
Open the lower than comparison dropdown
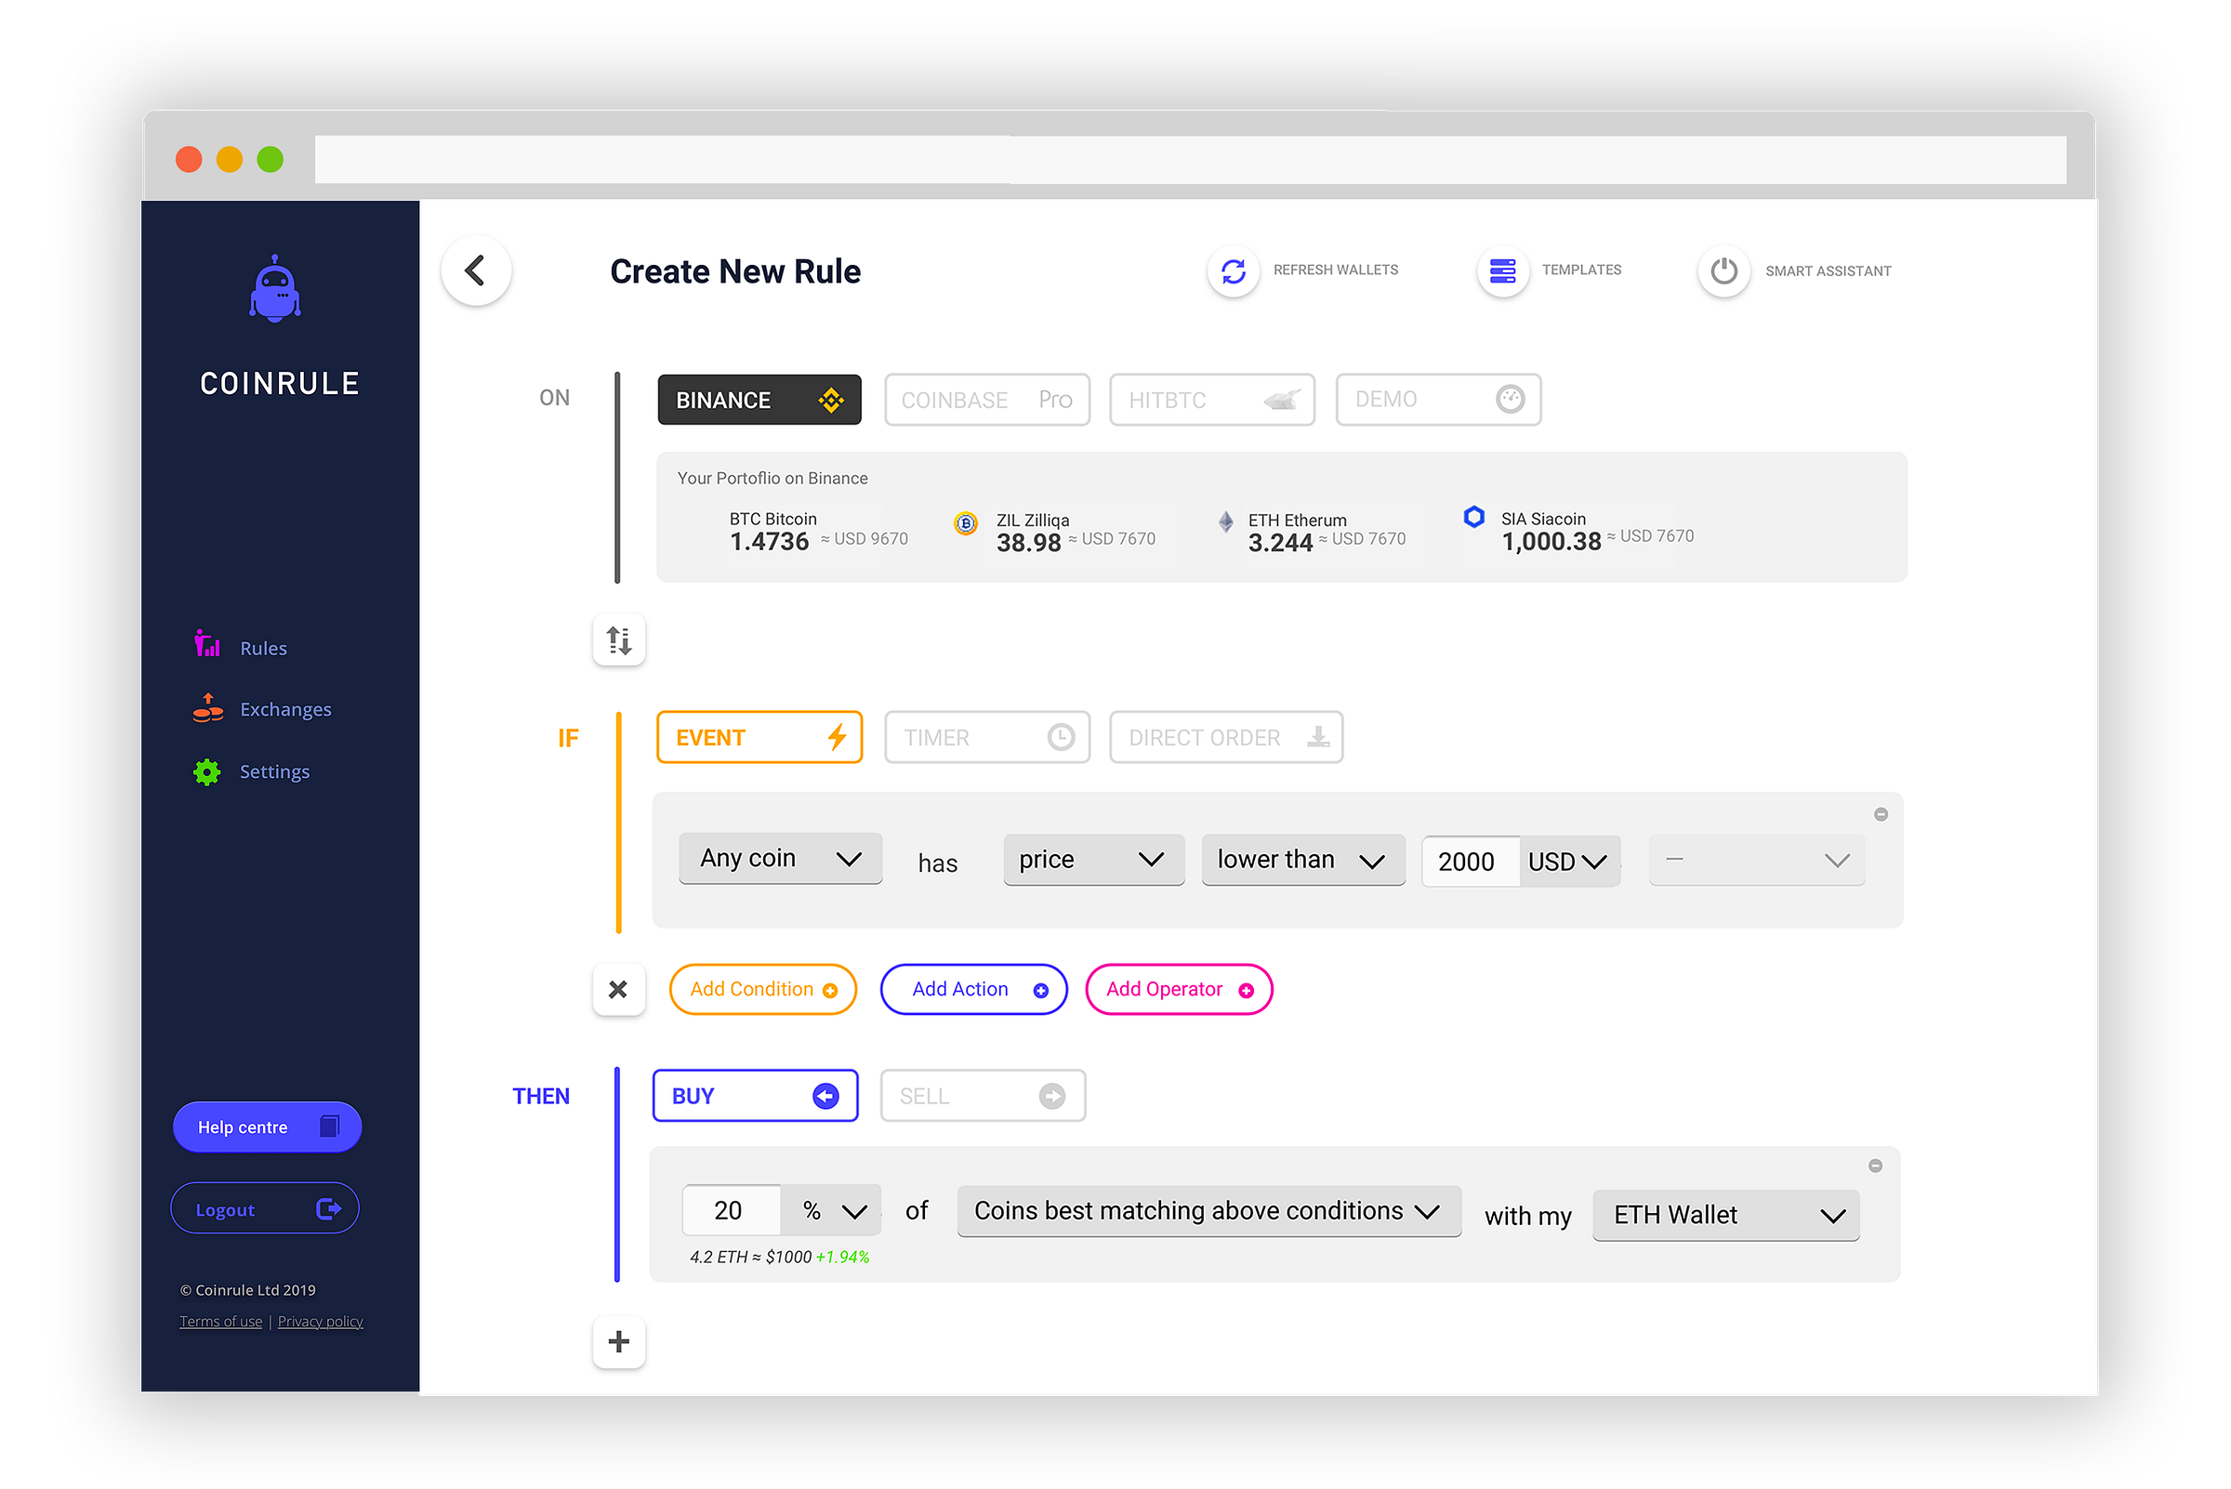pos(1302,861)
